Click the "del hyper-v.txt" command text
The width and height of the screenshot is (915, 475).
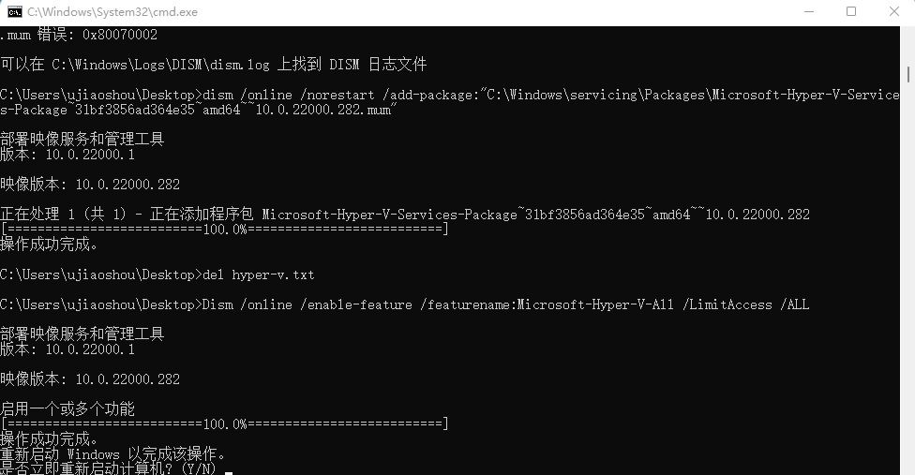point(258,275)
